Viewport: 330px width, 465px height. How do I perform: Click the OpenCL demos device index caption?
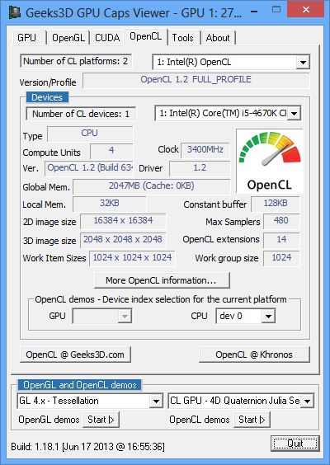pos(161,299)
